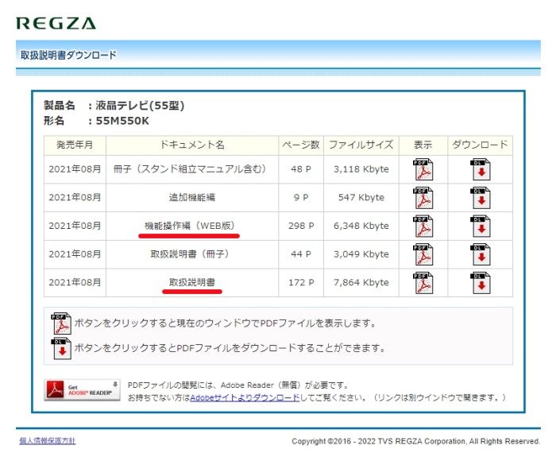
Task: View PDF for 追加機能編 row
Action: click(423, 198)
